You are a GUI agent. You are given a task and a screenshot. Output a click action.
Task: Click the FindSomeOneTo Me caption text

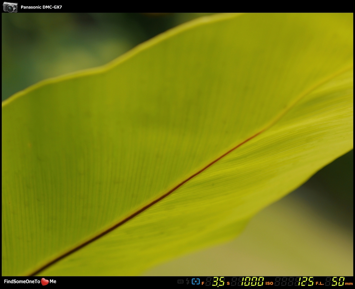click(30, 281)
